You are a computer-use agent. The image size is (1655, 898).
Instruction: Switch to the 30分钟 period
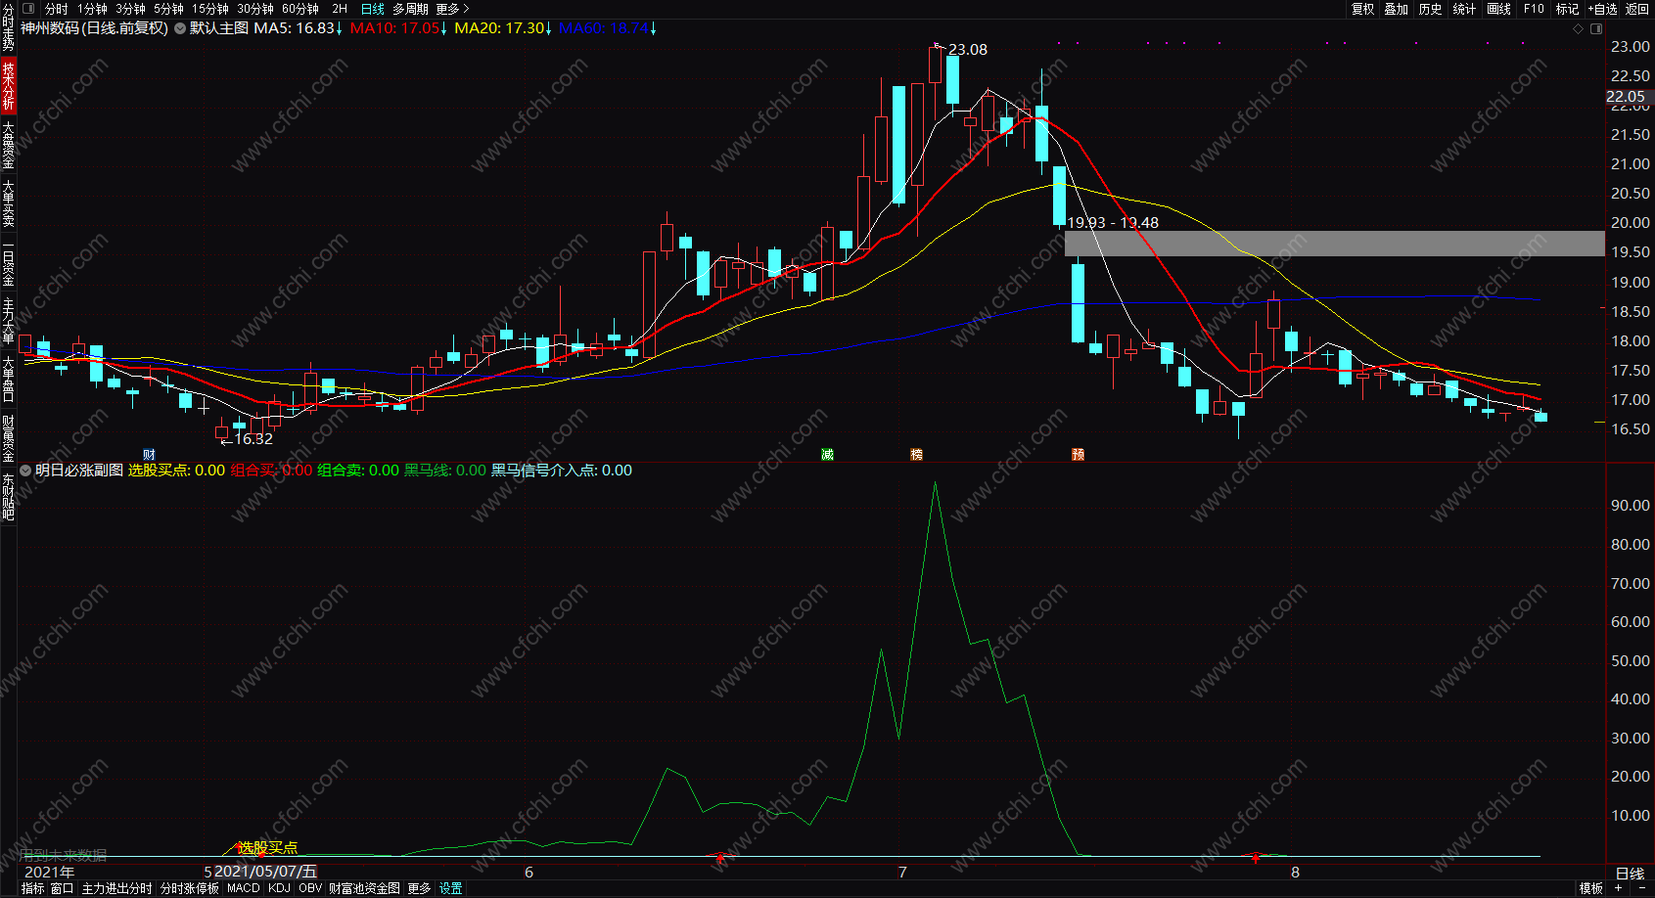coord(254,9)
